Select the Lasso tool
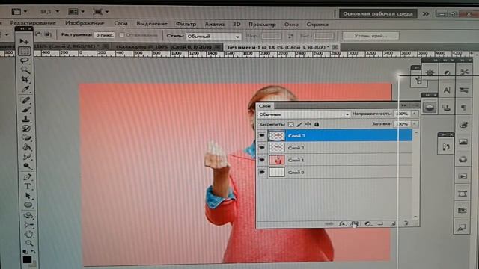The width and height of the screenshot is (479, 269). (25, 61)
